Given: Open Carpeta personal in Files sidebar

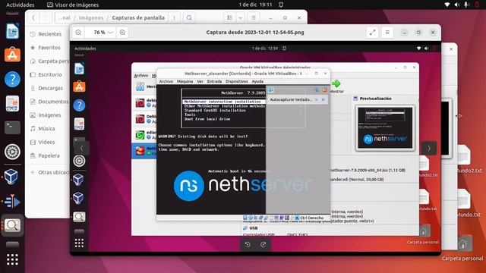Looking at the screenshot, I should [x=47, y=61].
